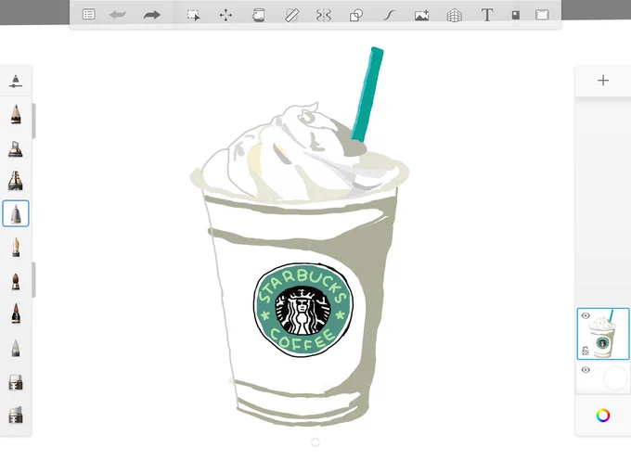Click the Time-lapse record icon
Image resolution: width=631 pixels, height=473 pixels.
coord(516,15)
